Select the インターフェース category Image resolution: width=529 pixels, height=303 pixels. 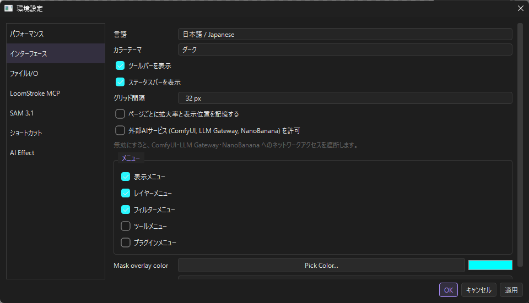tap(56, 53)
